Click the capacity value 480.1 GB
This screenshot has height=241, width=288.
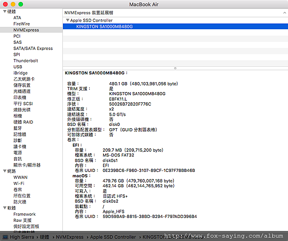pos(118,84)
